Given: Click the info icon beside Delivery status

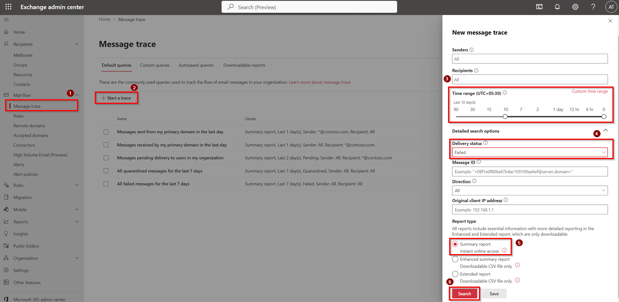Looking at the screenshot, I should click(x=486, y=143).
